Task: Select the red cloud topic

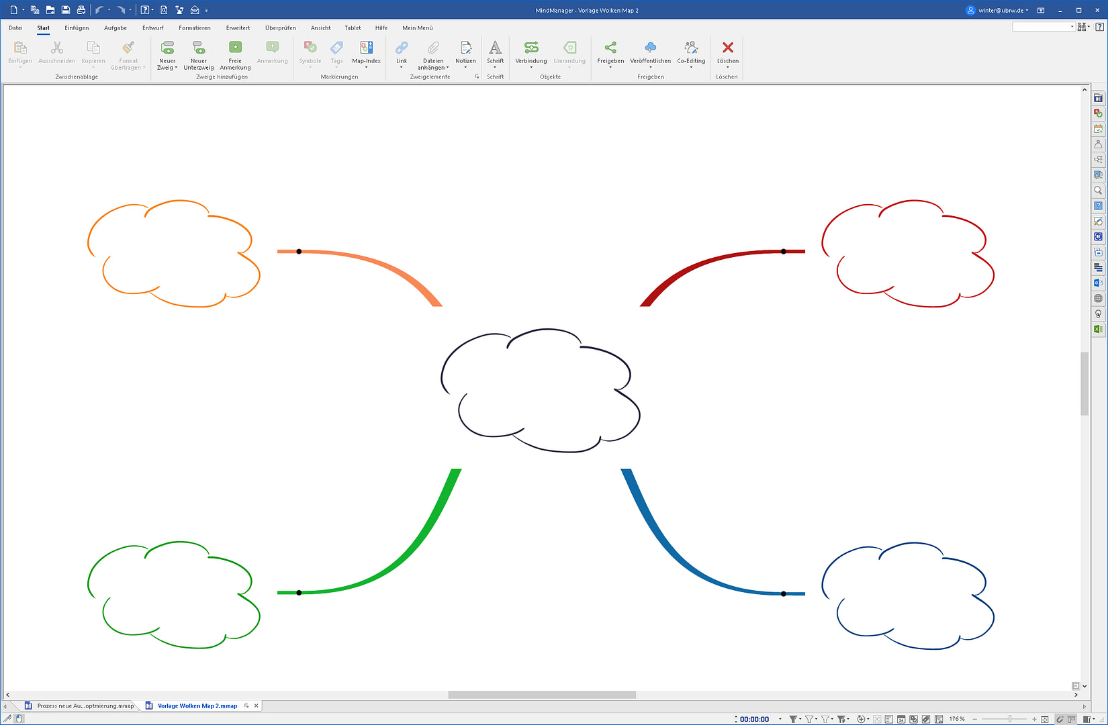Action: pos(908,253)
